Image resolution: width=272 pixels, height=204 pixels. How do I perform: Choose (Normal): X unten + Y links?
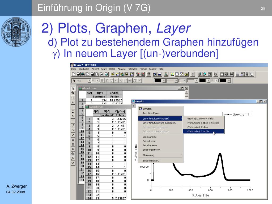point(203,119)
